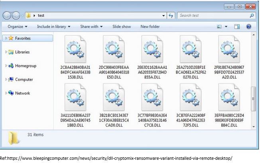
Task: Click the Back navigation arrow button
Action: [8, 16]
